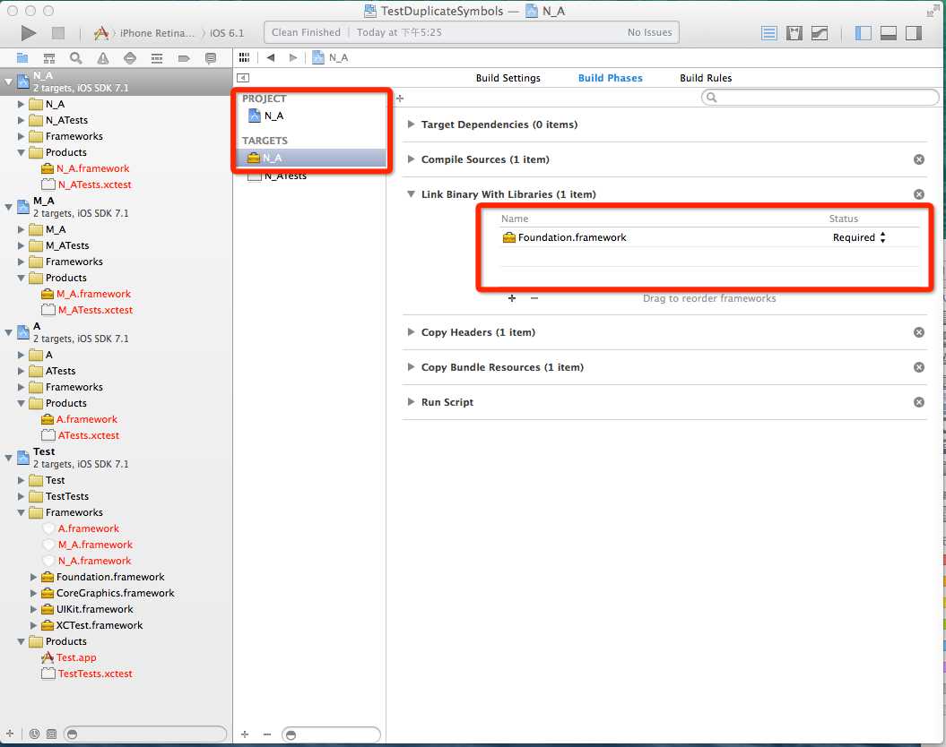Open the Find navigator magnifier icon
This screenshot has height=747, width=946.
click(x=75, y=58)
